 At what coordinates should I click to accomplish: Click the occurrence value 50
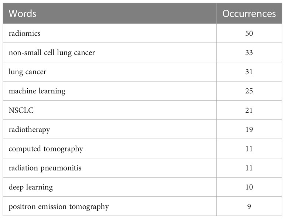tap(249, 34)
